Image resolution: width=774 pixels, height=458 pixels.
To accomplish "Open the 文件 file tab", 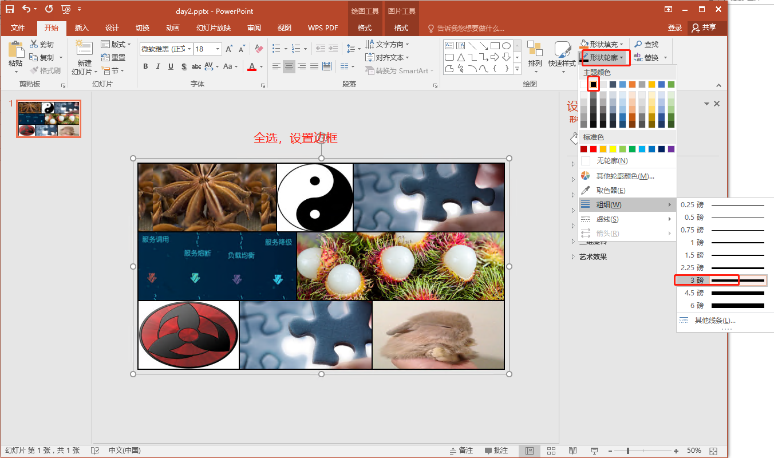I will (x=18, y=28).
